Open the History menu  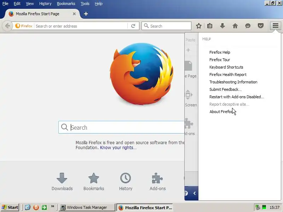pyautogui.click(x=45, y=4)
